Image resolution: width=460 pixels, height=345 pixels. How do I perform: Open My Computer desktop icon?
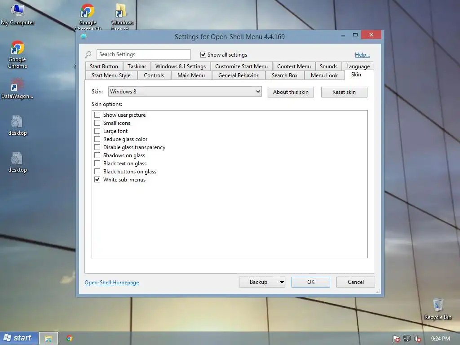point(18,14)
